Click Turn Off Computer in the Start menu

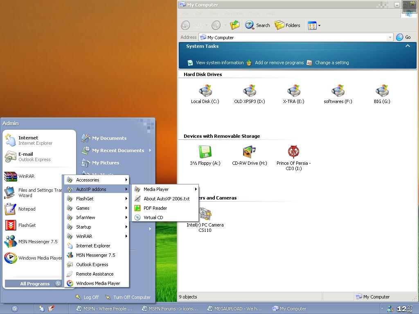[x=128, y=297]
